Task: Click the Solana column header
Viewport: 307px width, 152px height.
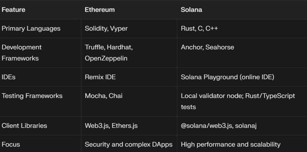Action: (191, 10)
